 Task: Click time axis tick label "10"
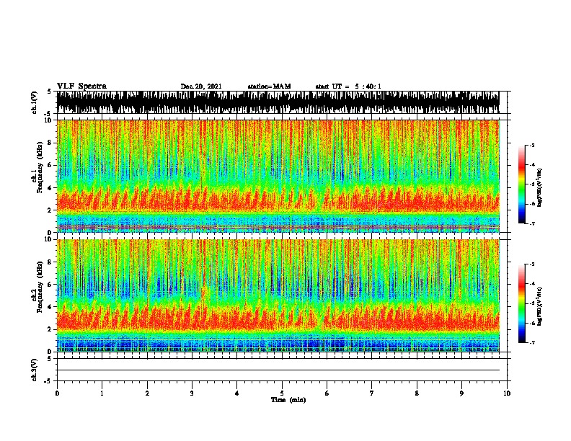point(507,393)
